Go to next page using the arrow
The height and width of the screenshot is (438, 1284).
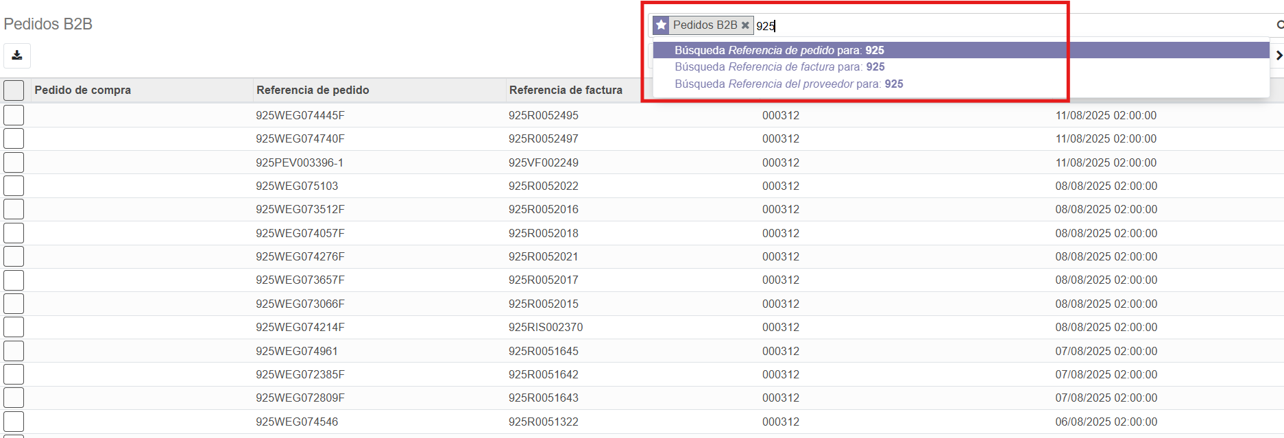tap(1279, 56)
